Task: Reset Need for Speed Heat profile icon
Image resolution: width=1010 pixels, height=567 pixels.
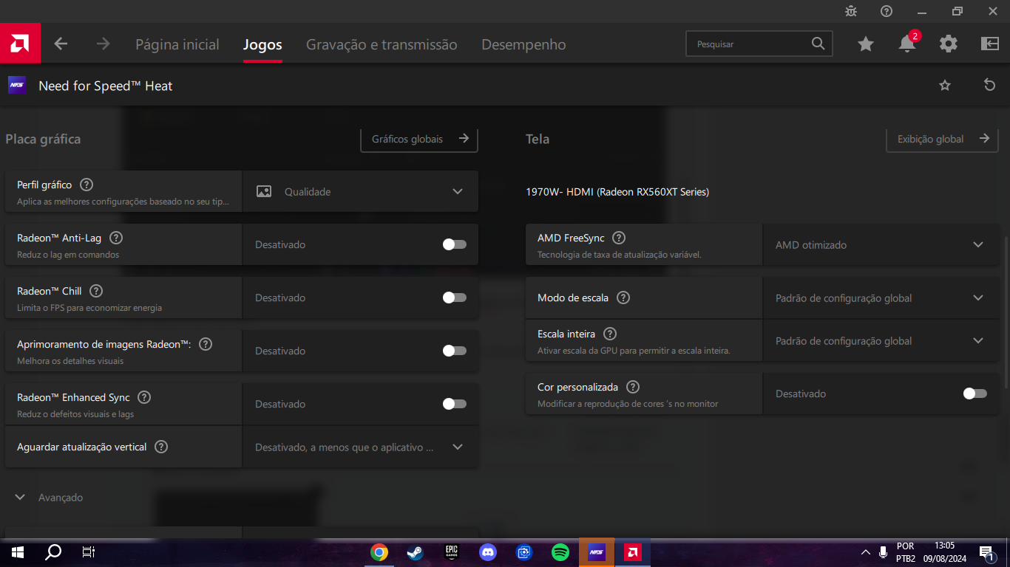Action: point(990,85)
